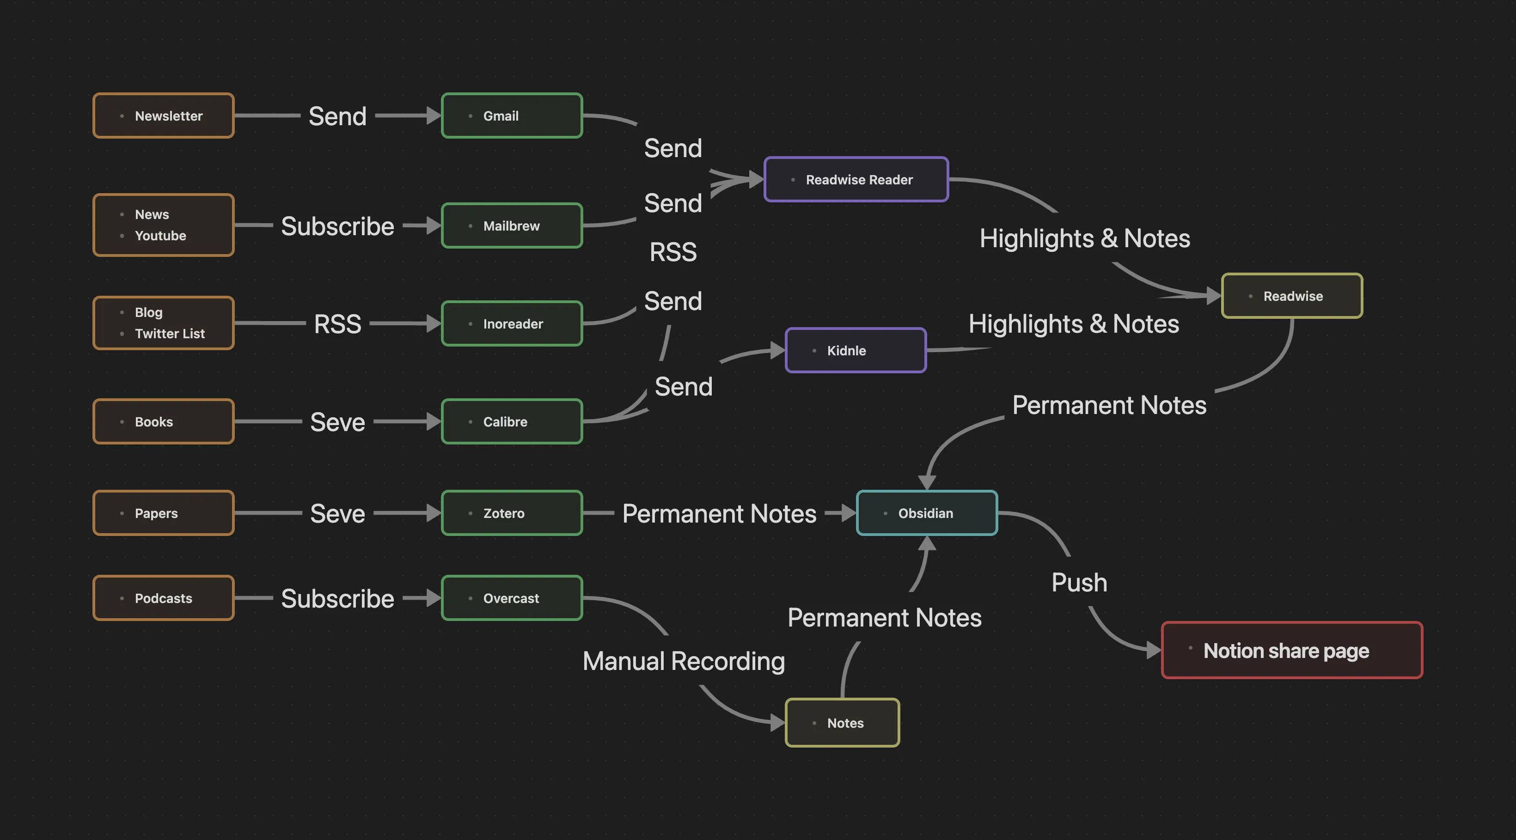Select the Podcasts node
1516x840 pixels.
[x=164, y=598]
